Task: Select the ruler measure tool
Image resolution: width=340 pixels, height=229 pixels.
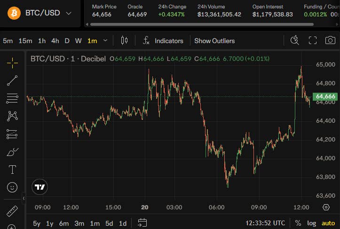Action: coord(12,211)
